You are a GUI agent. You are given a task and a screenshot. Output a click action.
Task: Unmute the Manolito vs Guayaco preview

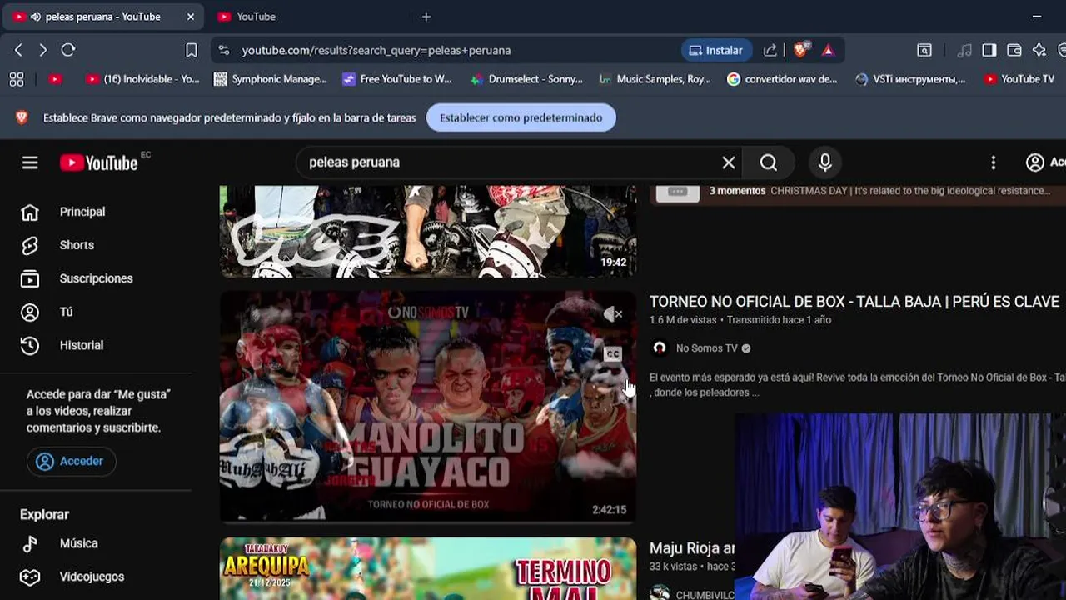[613, 314]
